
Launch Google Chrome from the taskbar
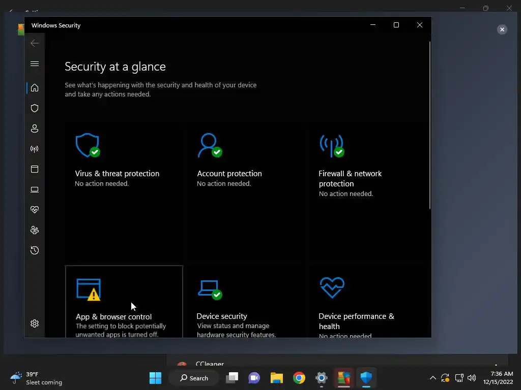[299, 378]
